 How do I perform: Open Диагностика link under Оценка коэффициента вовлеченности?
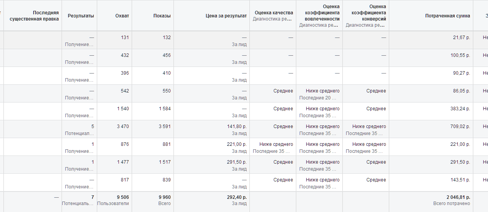[x=319, y=25]
